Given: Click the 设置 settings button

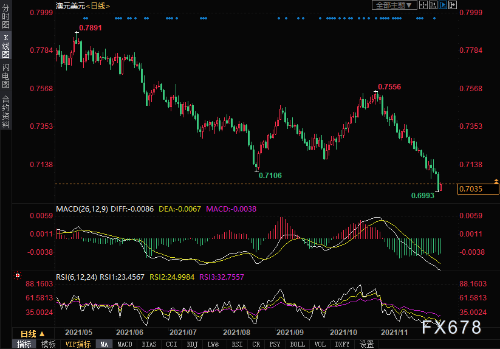Looking at the screenshot, I should (x=366, y=344).
